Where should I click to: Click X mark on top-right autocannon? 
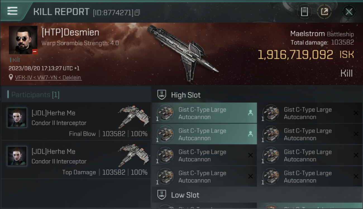[356, 113]
